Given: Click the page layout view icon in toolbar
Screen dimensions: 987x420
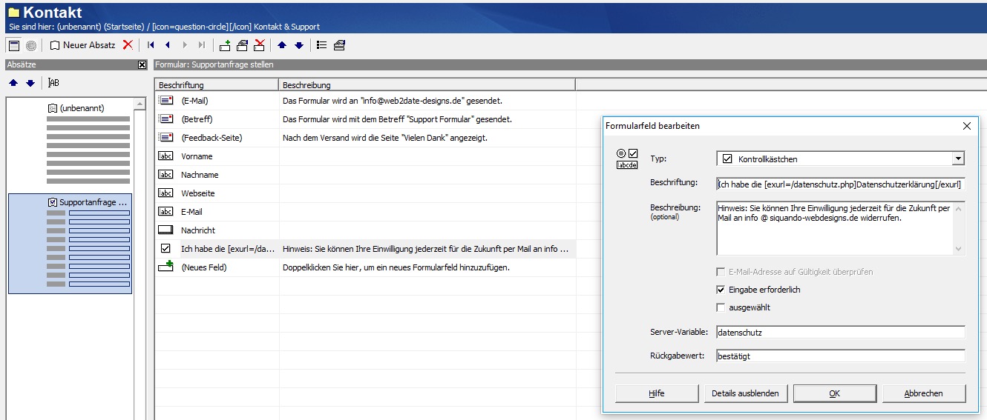Looking at the screenshot, I should pos(14,45).
